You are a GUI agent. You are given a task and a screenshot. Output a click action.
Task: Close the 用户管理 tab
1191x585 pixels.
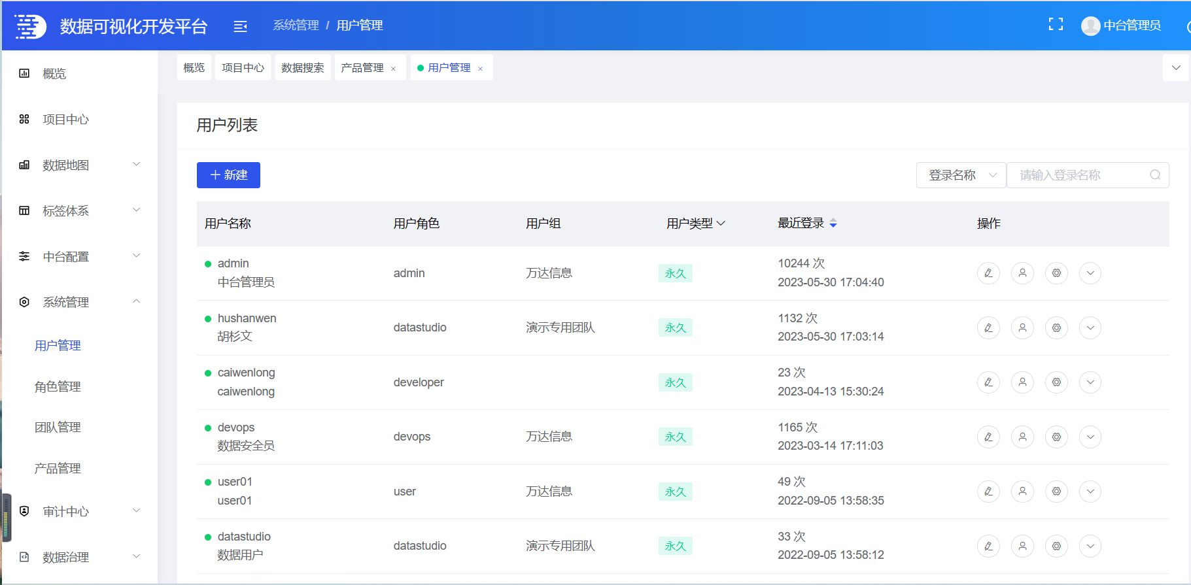point(480,69)
